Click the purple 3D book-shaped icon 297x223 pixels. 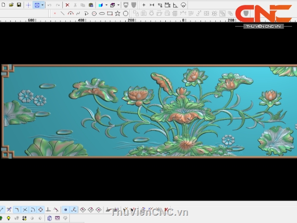[x=49, y=218]
